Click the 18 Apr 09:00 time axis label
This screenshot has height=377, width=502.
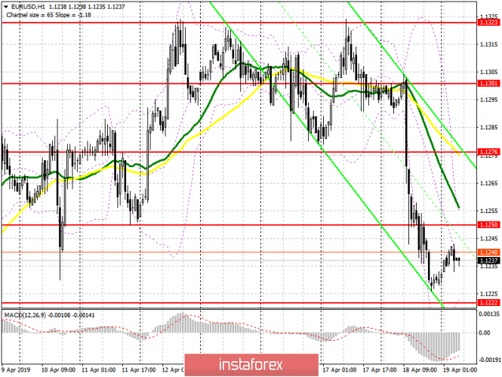point(420,369)
